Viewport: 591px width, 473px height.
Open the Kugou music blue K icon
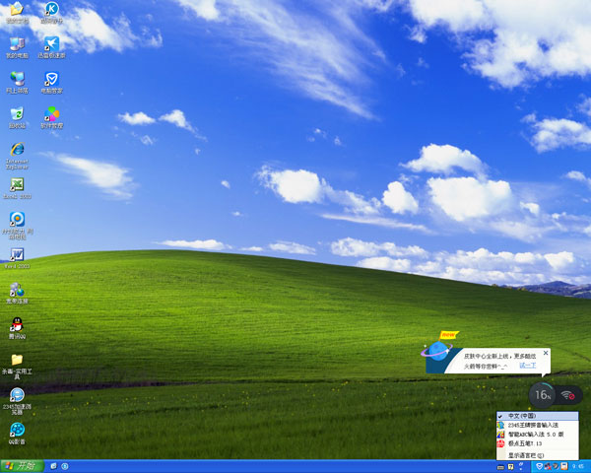[x=51, y=13]
